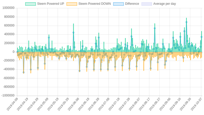Click the blue Difference legend swatch
The image size is (204, 115).
point(118,4)
